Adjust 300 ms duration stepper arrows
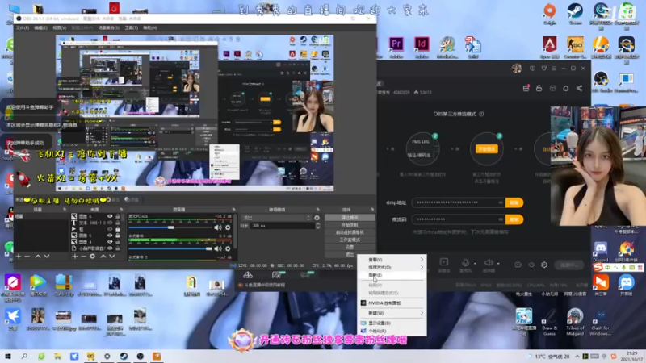This screenshot has width=646, height=363. 317,226
